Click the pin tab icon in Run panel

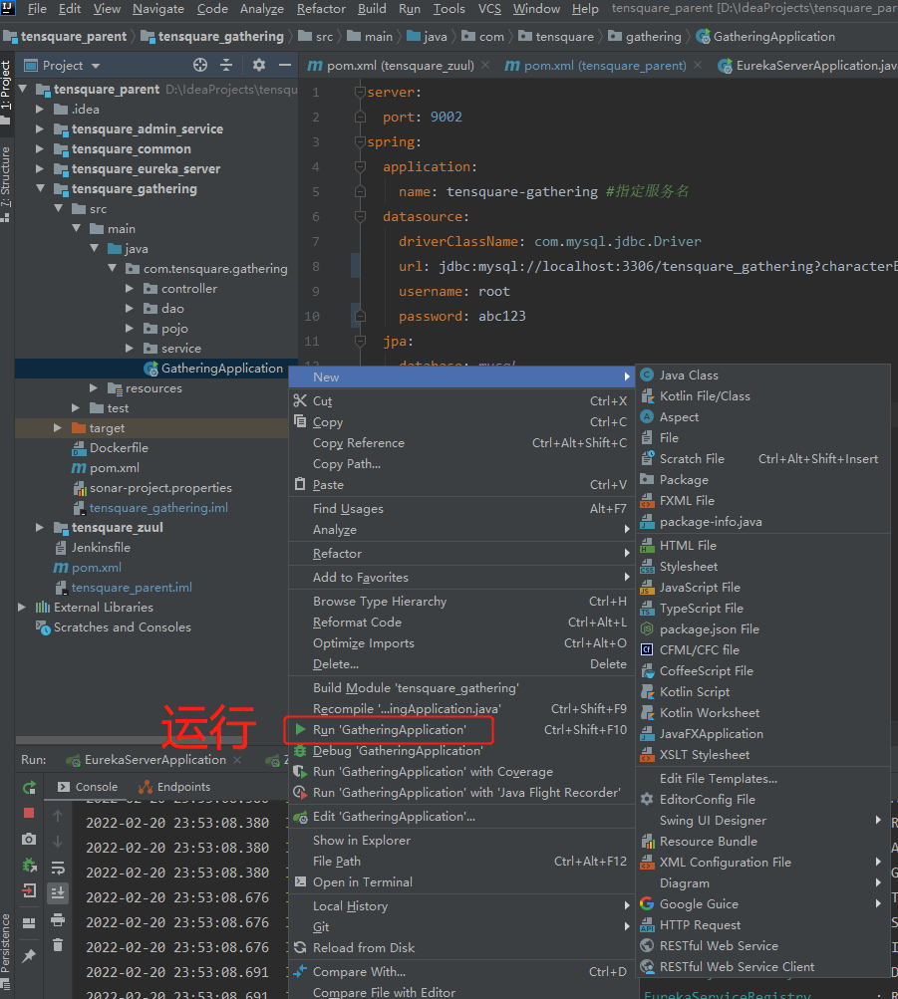click(29, 956)
